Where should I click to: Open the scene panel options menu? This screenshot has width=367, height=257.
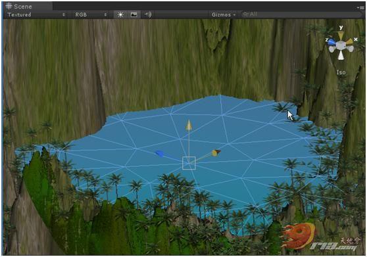click(360, 7)
